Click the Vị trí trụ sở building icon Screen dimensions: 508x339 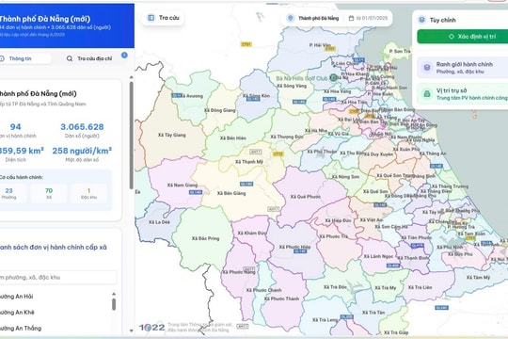coord(427,94)
